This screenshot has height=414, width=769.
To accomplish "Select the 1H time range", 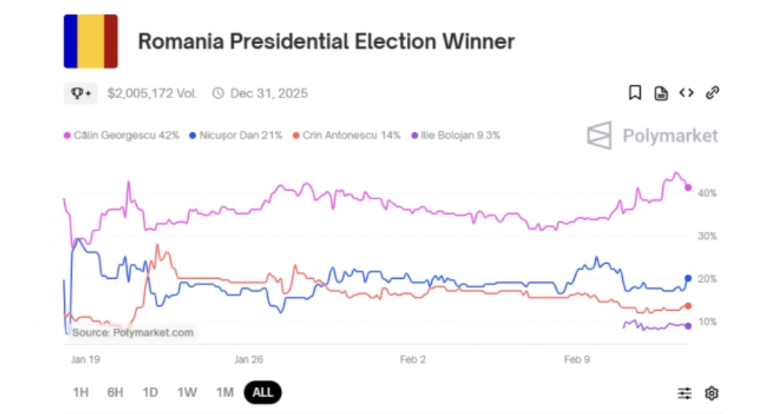I will pyautogui.click(x=81, y=392).
